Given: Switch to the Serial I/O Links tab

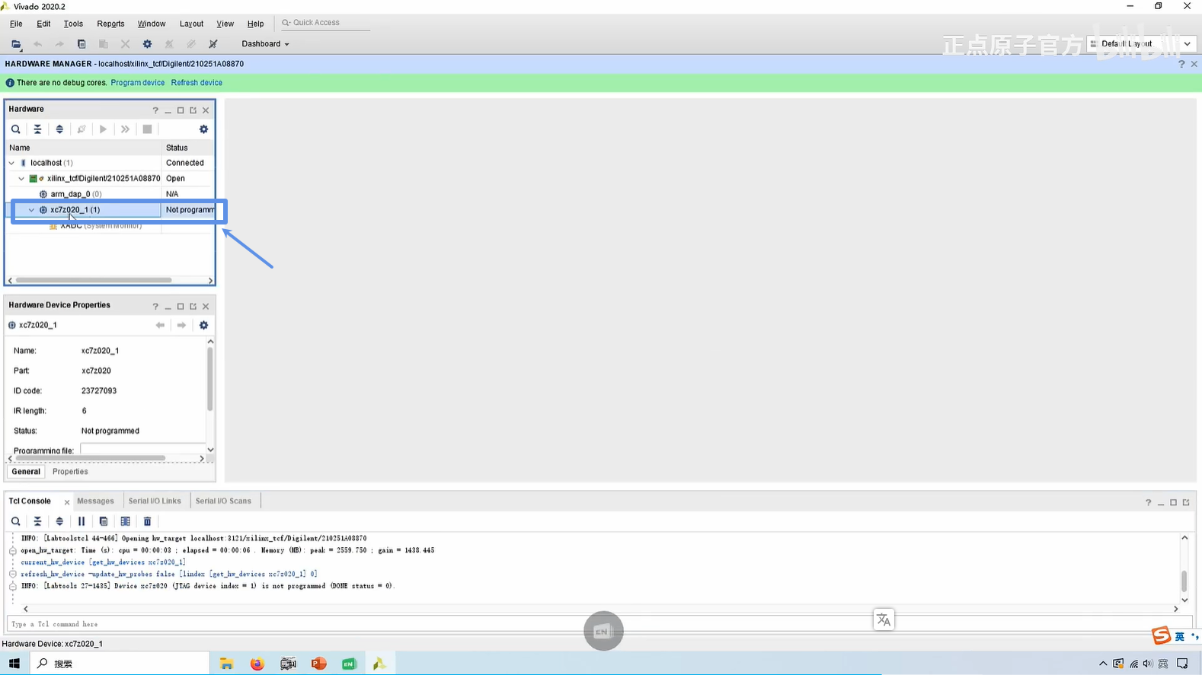Looking at the screenshot, I should click(155, 501).
